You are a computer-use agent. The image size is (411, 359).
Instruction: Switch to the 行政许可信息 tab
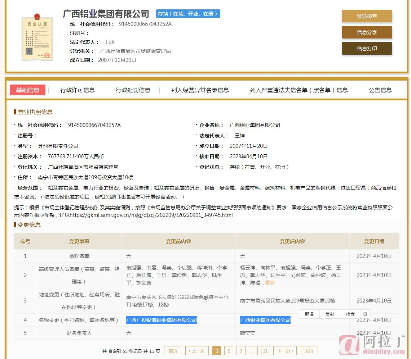click(77, 90)
